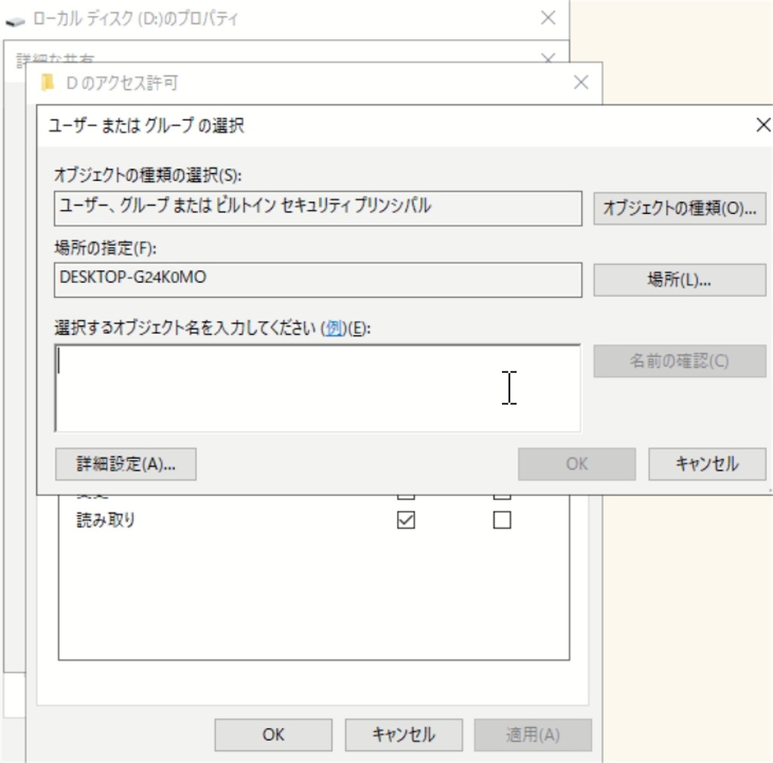Viewport: 773px width, 763px height.
Task: Click the object type field
Action: tap(318, 209)
